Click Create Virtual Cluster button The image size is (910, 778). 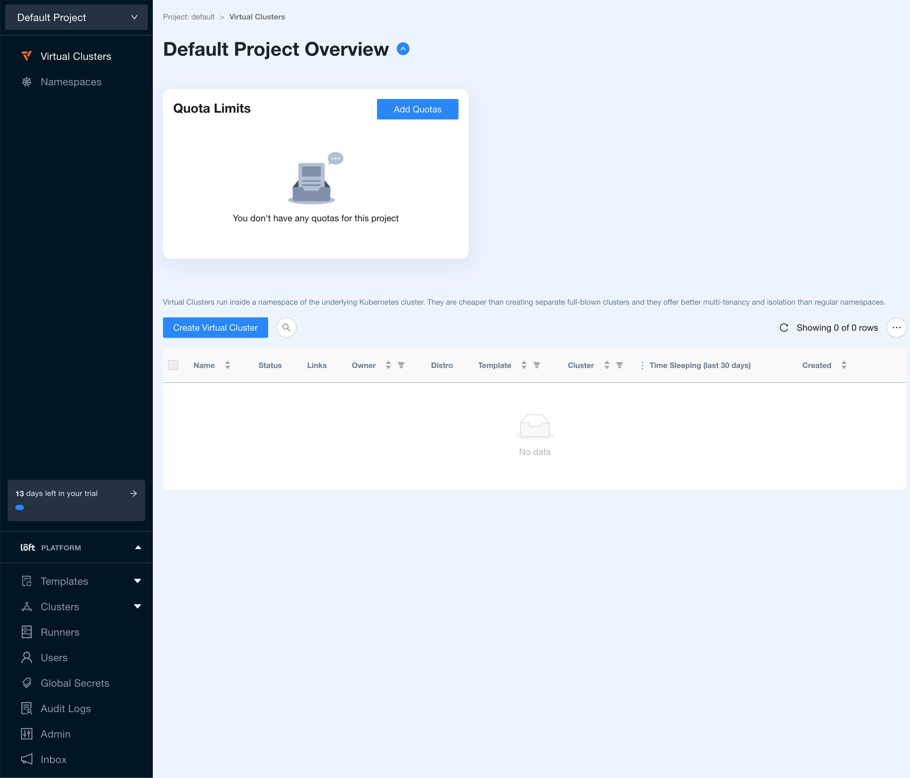click(x=215, y=328)
